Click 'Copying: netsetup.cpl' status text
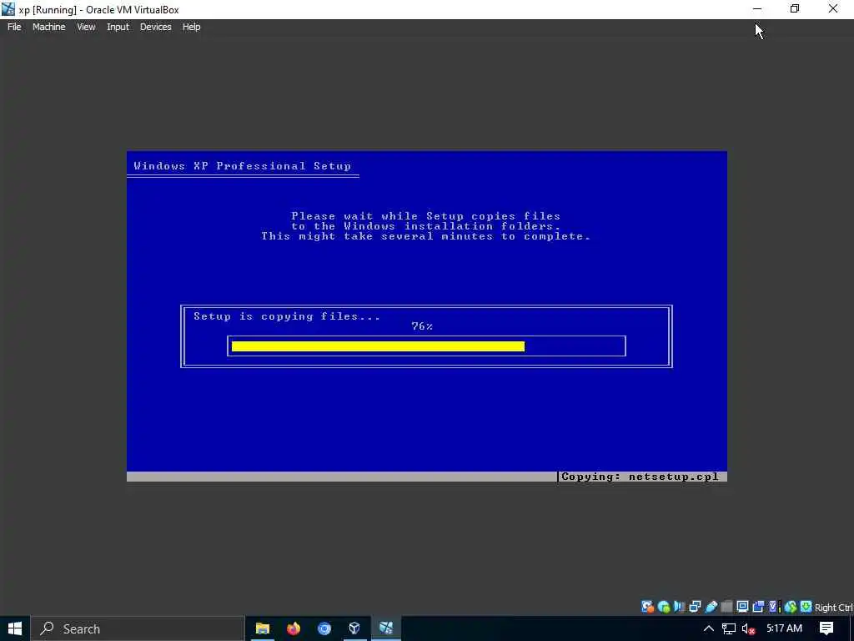The image size is (854, 641). [640, 477]
